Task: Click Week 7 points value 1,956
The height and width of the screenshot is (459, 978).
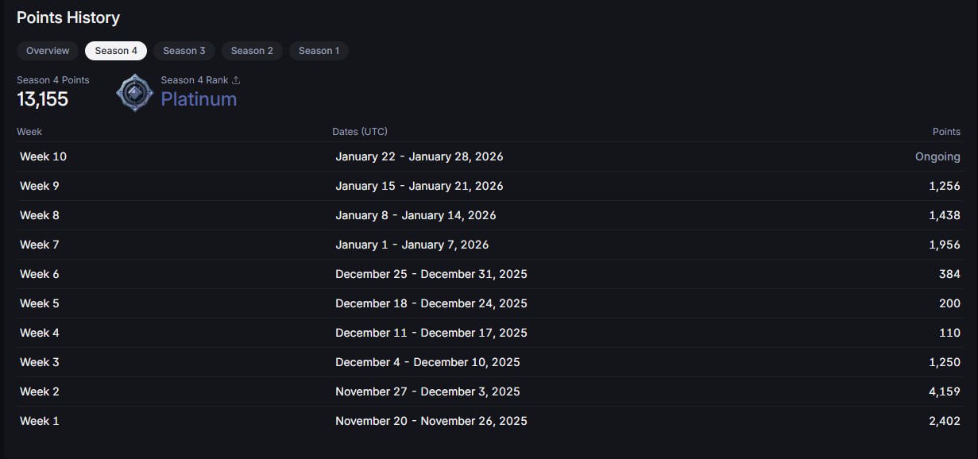Action: [x=944, y=245]
